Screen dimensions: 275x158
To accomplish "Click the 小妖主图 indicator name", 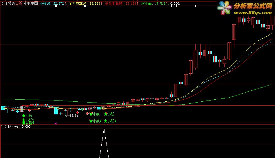I will [31, 3].
